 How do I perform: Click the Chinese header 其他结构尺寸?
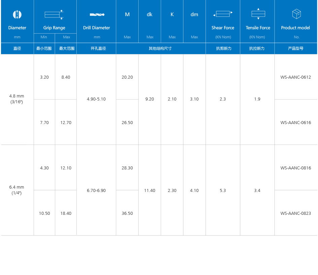(x=161, y=48)
